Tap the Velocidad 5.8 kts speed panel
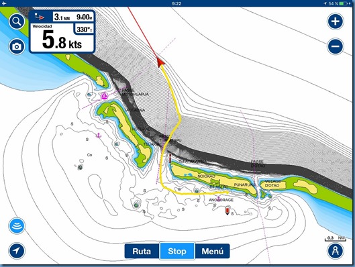 click(x=62, y=38)
